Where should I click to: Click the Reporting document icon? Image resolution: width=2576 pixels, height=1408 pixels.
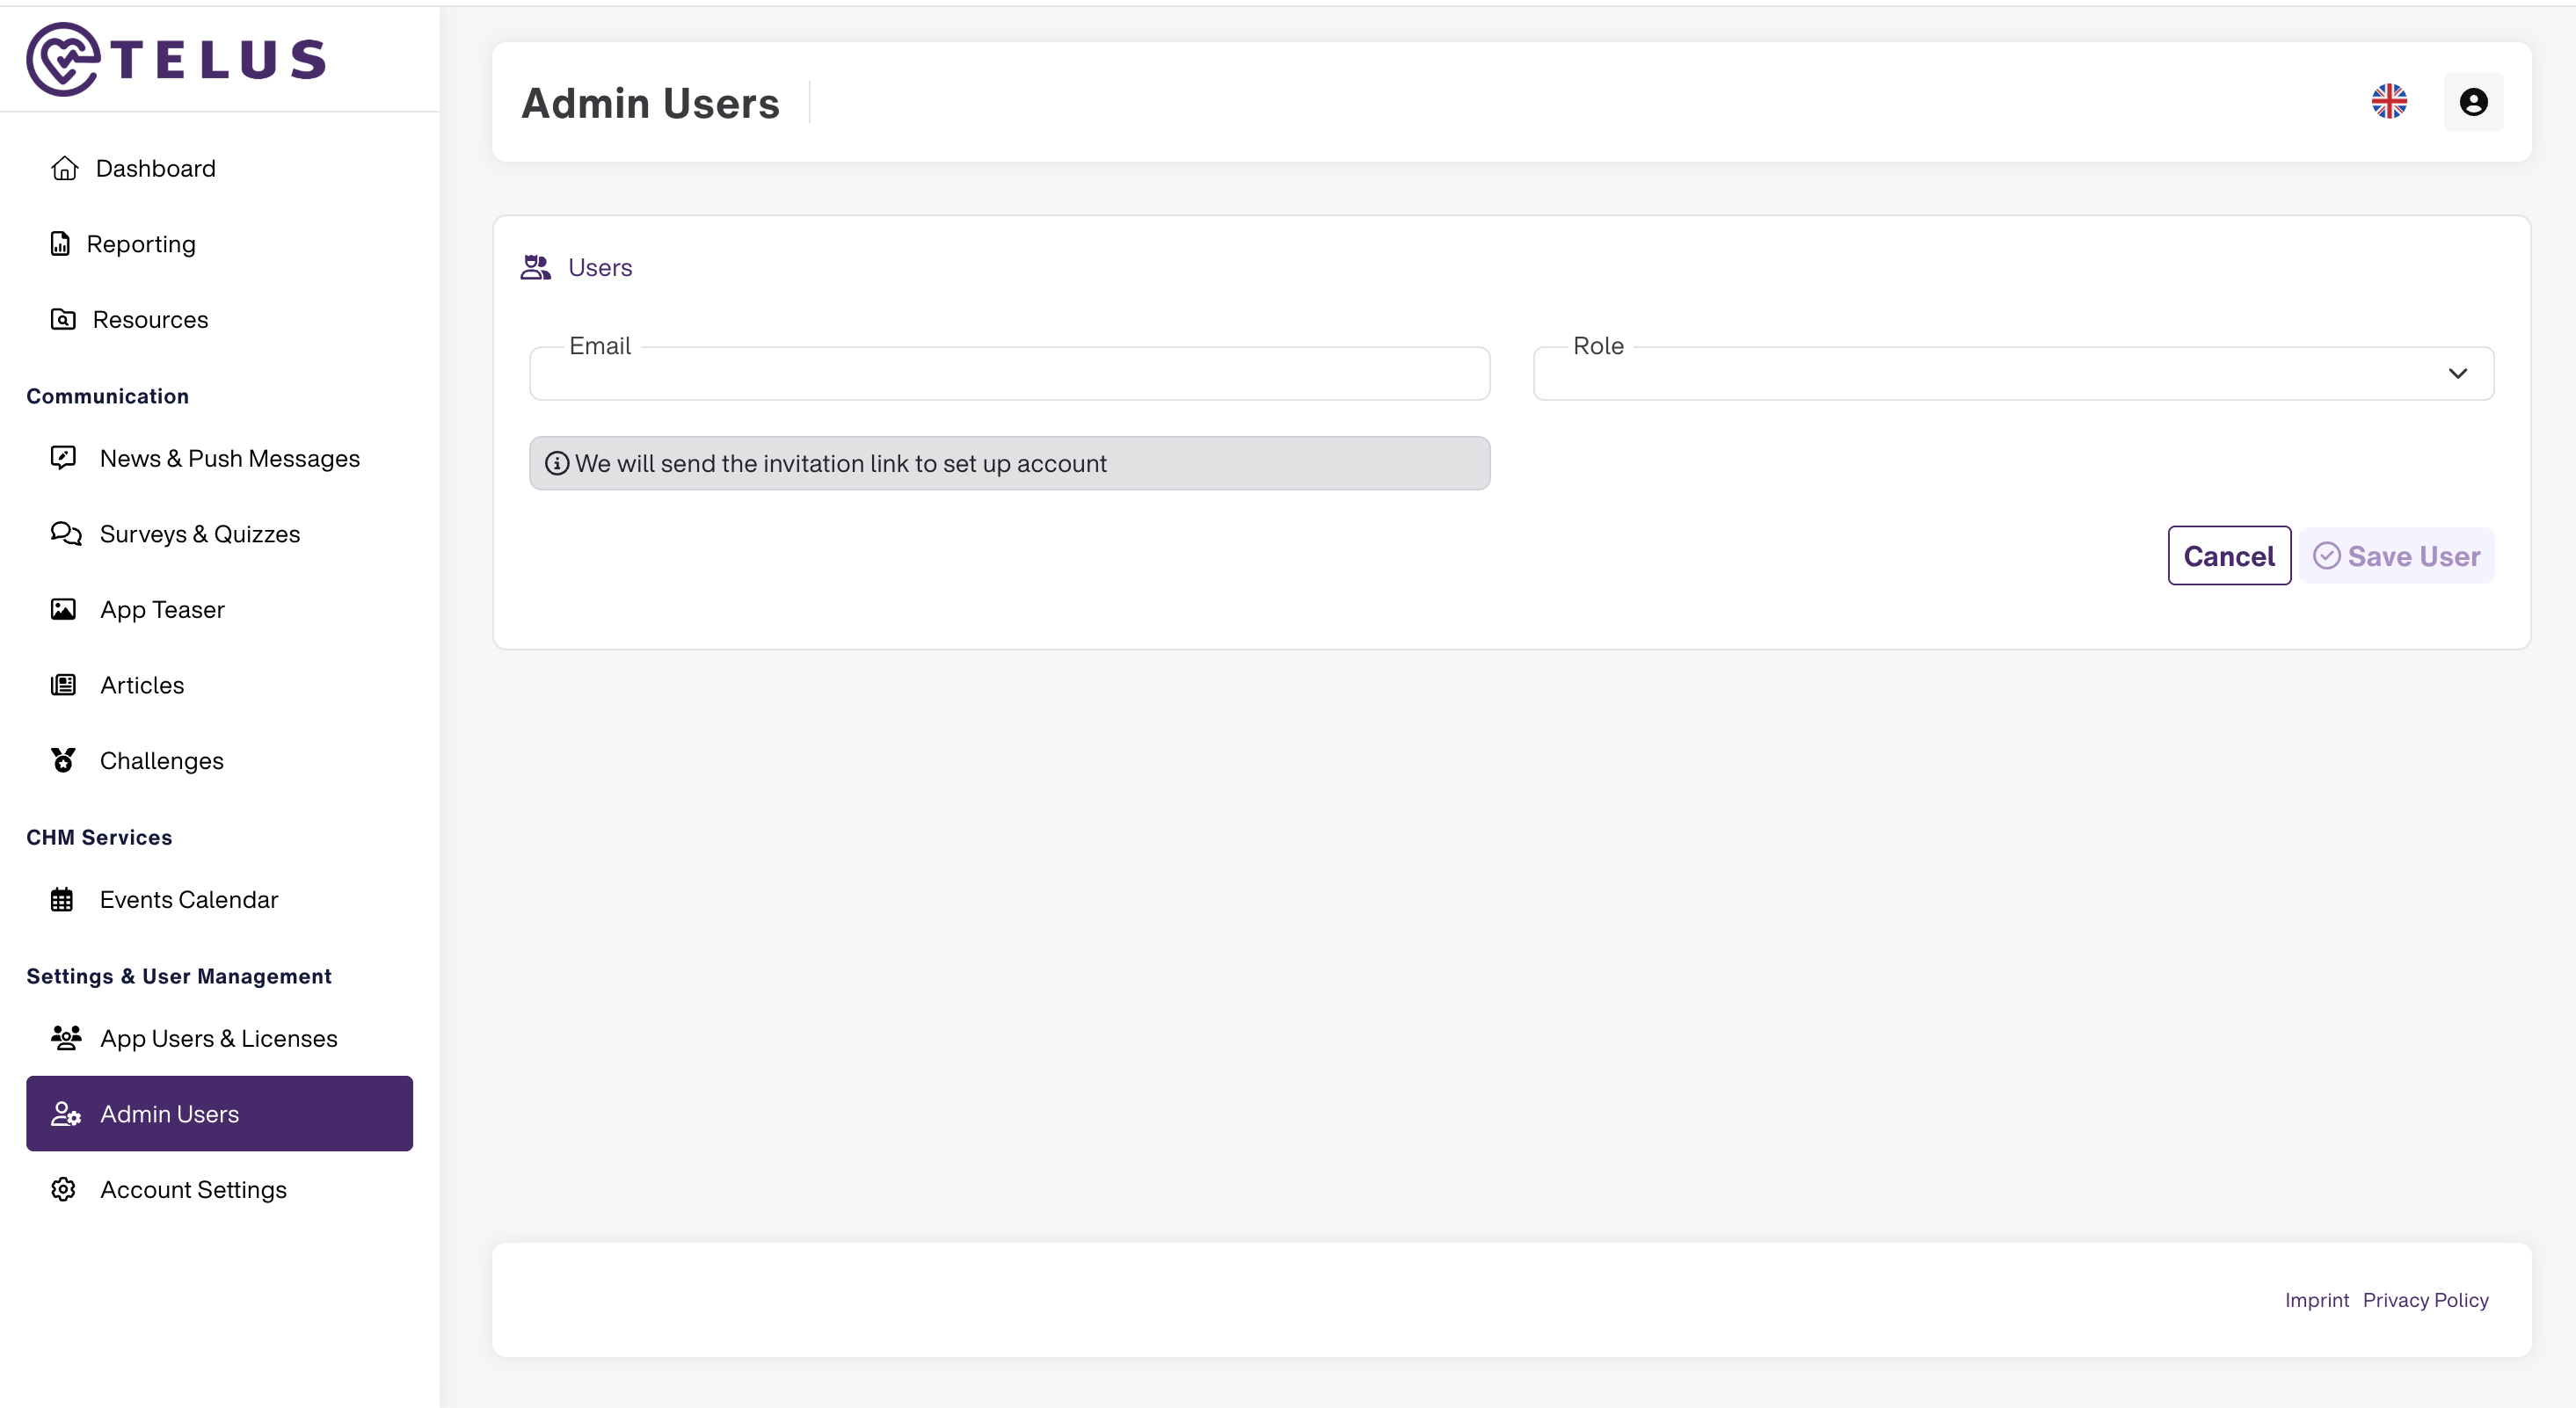pyautogui.click(x=61, y=244)
